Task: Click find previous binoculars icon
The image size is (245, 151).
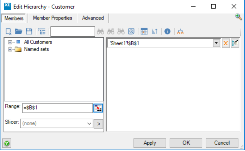Action: [121, 31]
